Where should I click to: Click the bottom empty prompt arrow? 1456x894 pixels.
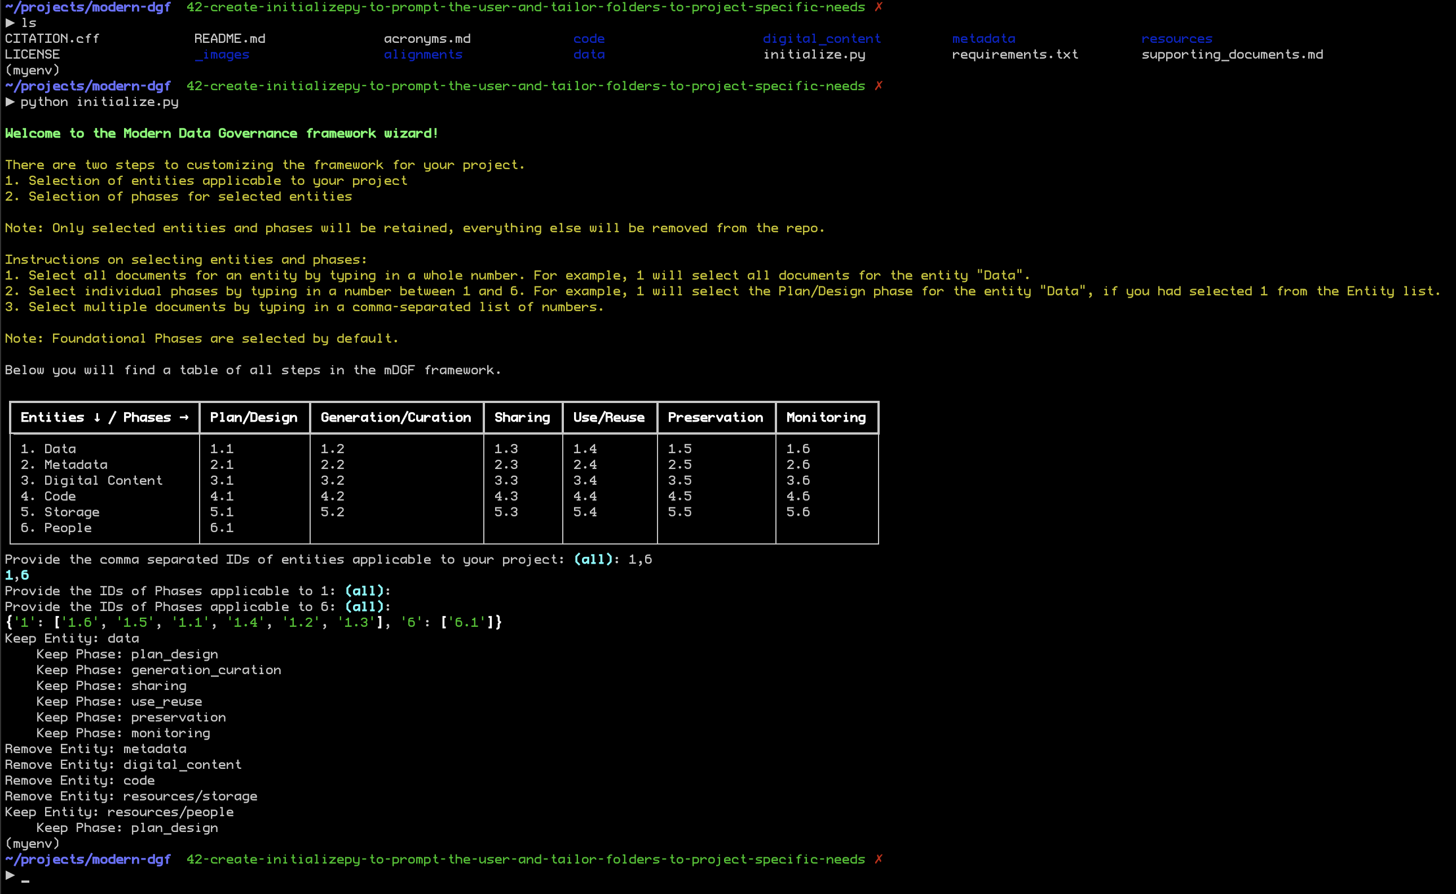pyautogui.click(x=10, y=875)
